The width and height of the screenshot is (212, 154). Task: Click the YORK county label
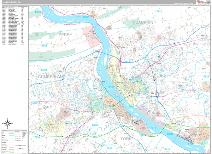(x=126, y=139)
